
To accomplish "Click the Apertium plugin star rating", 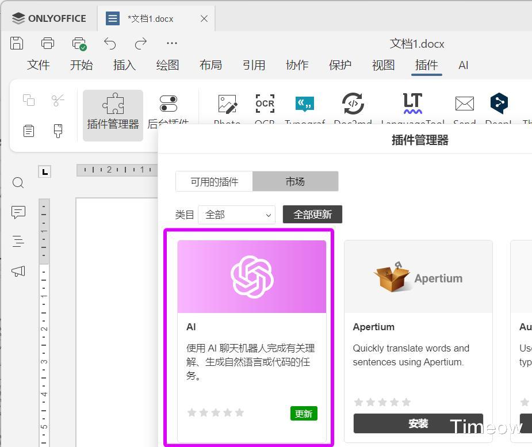I will click(382, 402).
